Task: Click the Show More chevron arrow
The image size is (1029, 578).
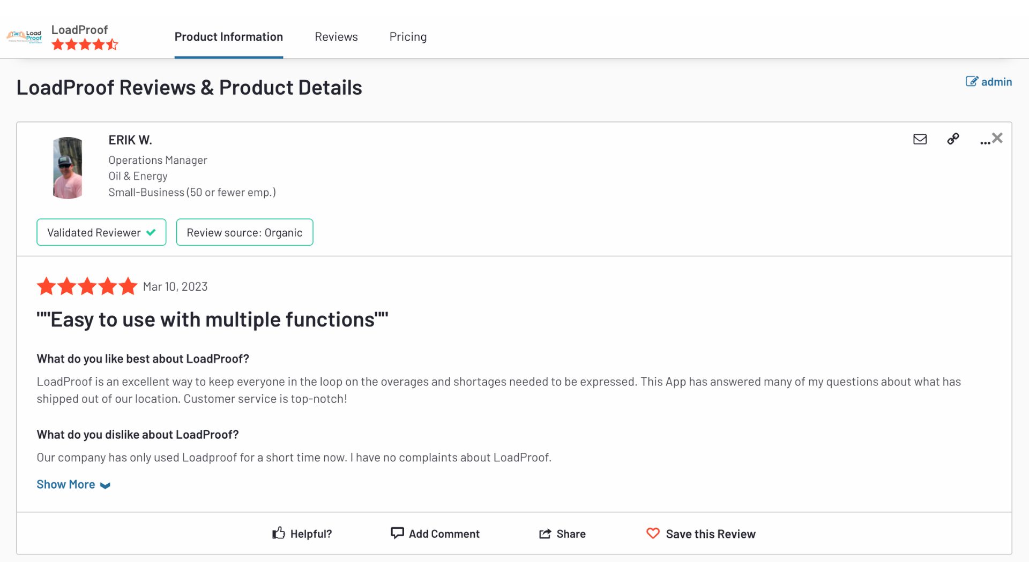Action: pyautogui.click(x=106, y=485)
